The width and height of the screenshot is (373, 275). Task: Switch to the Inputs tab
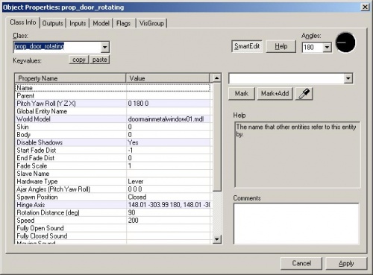(x=78, y=23)
